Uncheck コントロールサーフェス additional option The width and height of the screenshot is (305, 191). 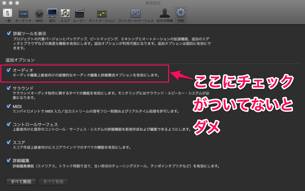(8, 124)
